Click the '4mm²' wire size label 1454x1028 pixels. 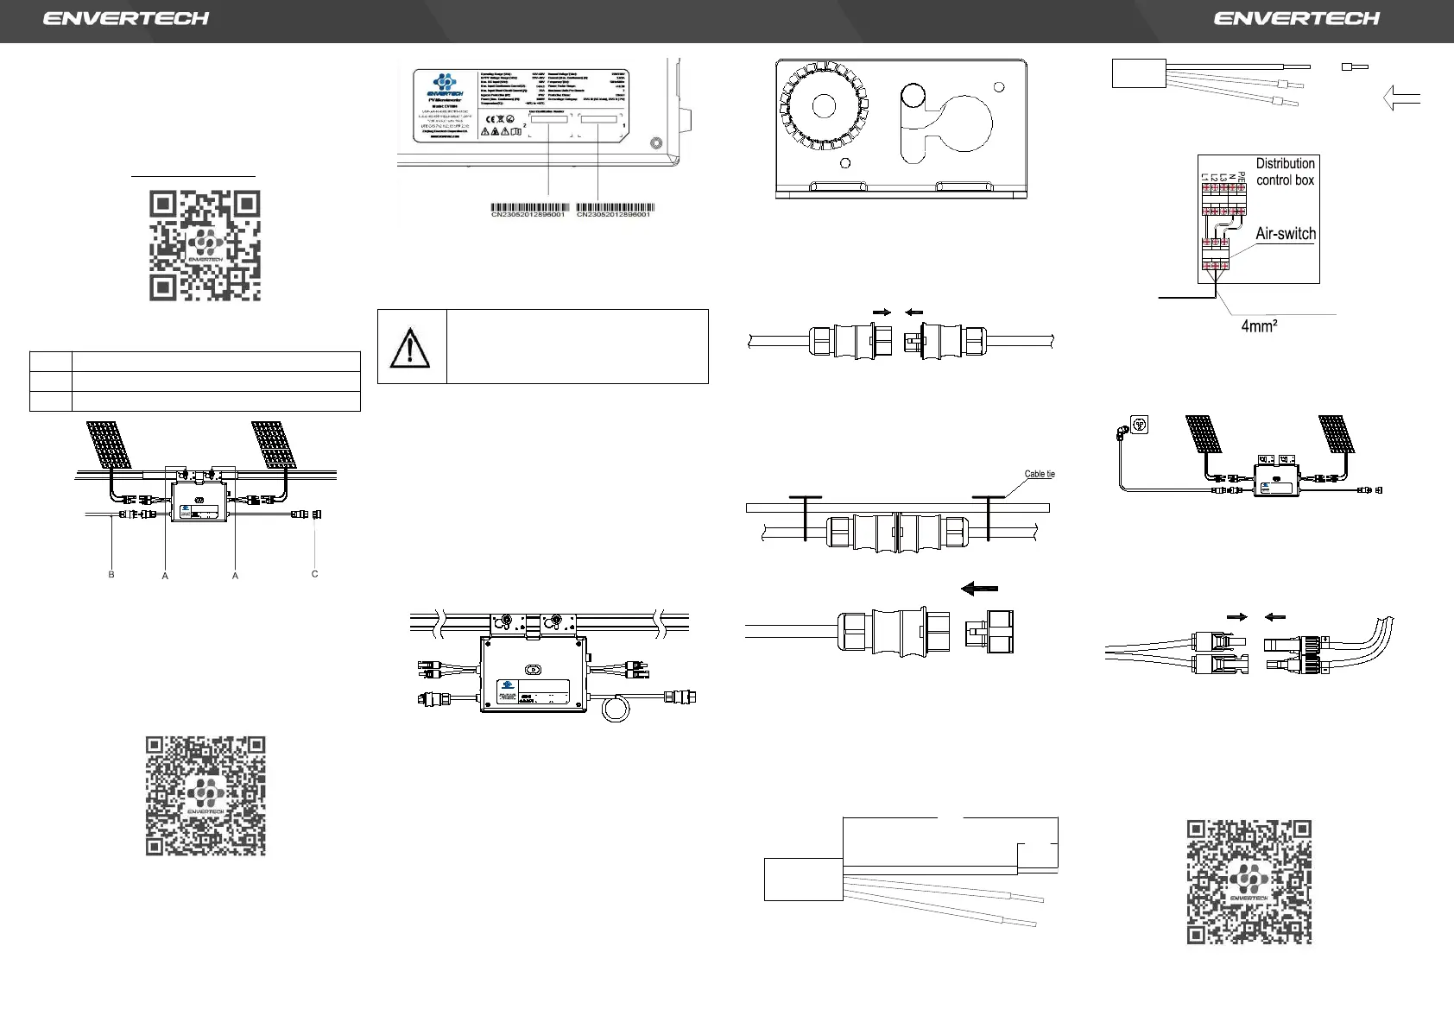point(1259,328)
